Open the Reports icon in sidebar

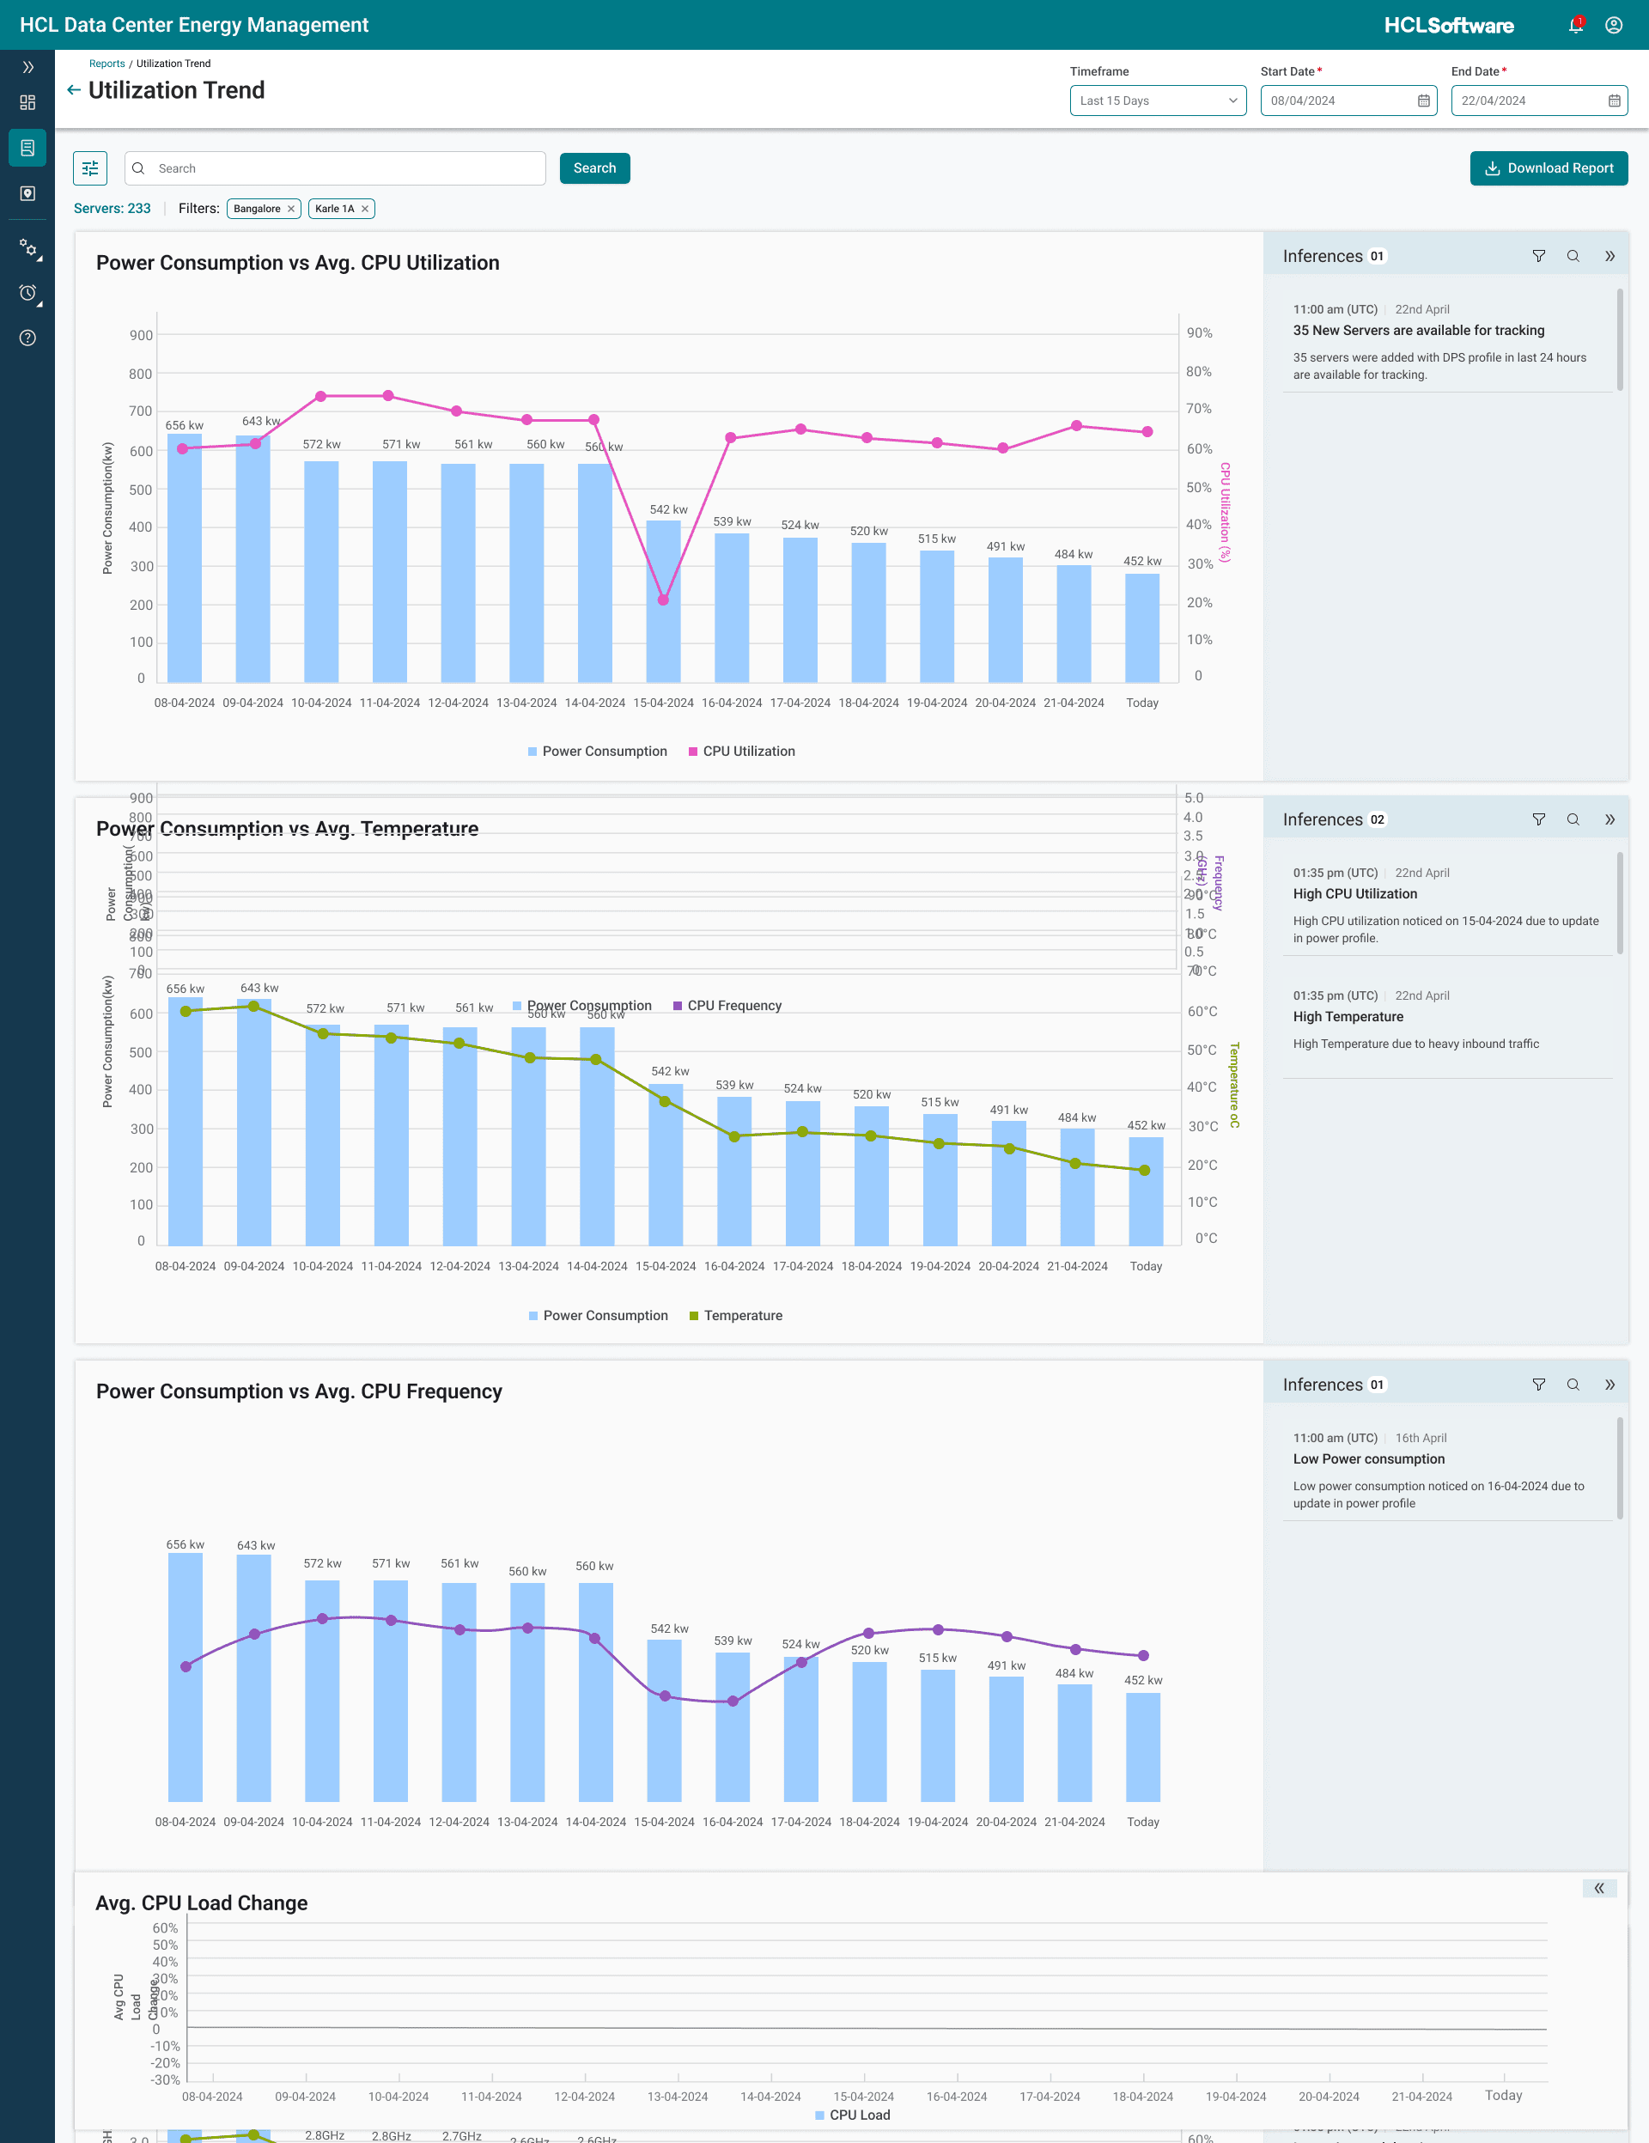[27, 149]
